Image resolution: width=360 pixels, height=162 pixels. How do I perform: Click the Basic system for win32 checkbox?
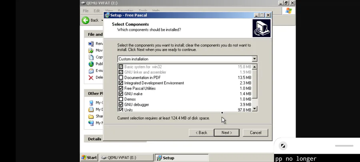(121, 67)
